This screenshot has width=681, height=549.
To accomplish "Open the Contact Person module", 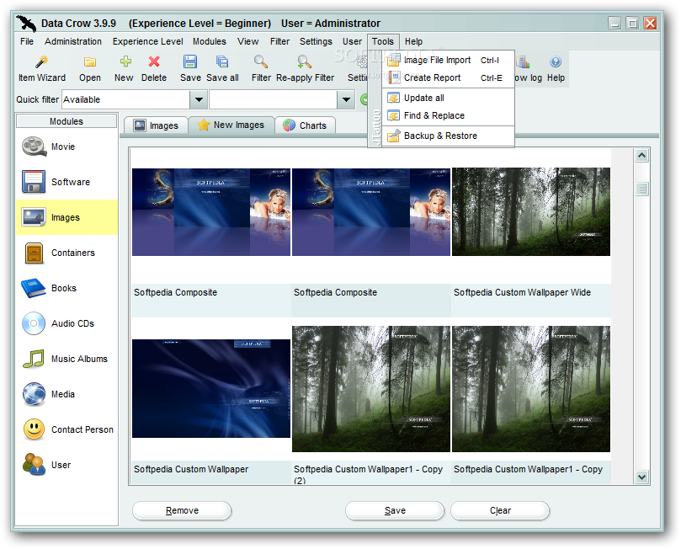I will (x=67, y=429).
